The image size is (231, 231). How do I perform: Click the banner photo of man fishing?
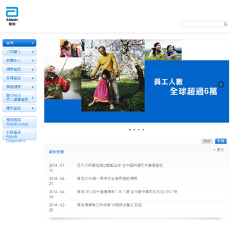(63, 79)
